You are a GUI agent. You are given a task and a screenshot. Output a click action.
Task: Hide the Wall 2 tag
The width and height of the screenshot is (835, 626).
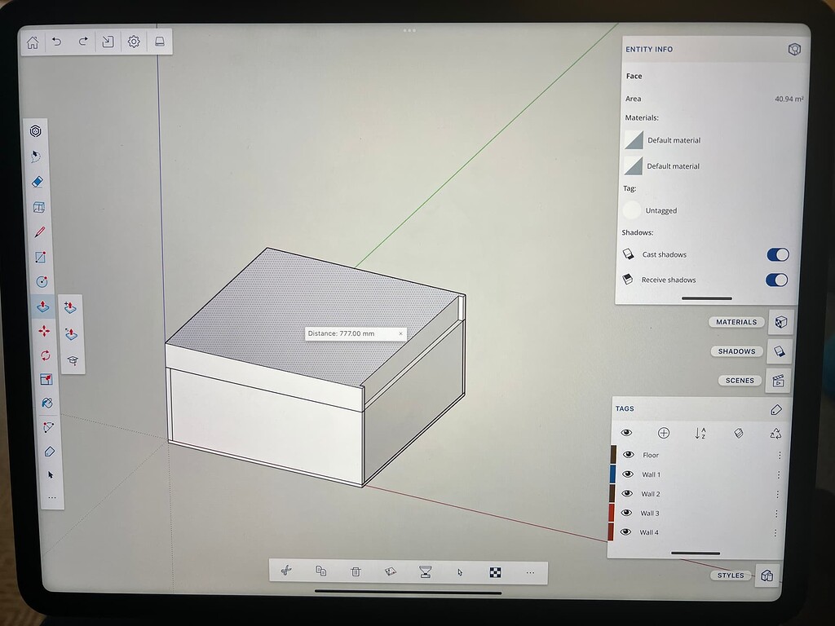point(627,493)
